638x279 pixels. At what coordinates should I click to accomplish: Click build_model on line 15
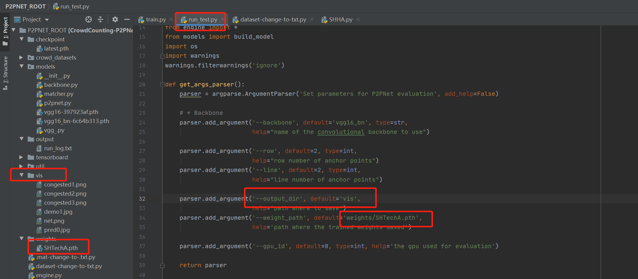click(254, 37)
